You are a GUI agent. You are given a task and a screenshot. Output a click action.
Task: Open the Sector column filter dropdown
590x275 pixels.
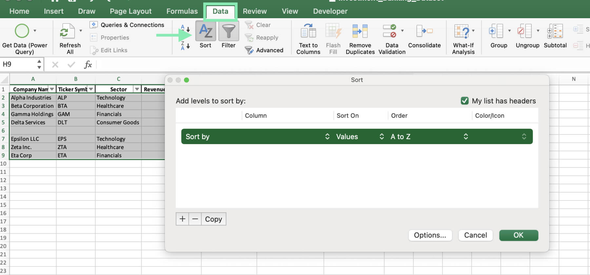137,89
